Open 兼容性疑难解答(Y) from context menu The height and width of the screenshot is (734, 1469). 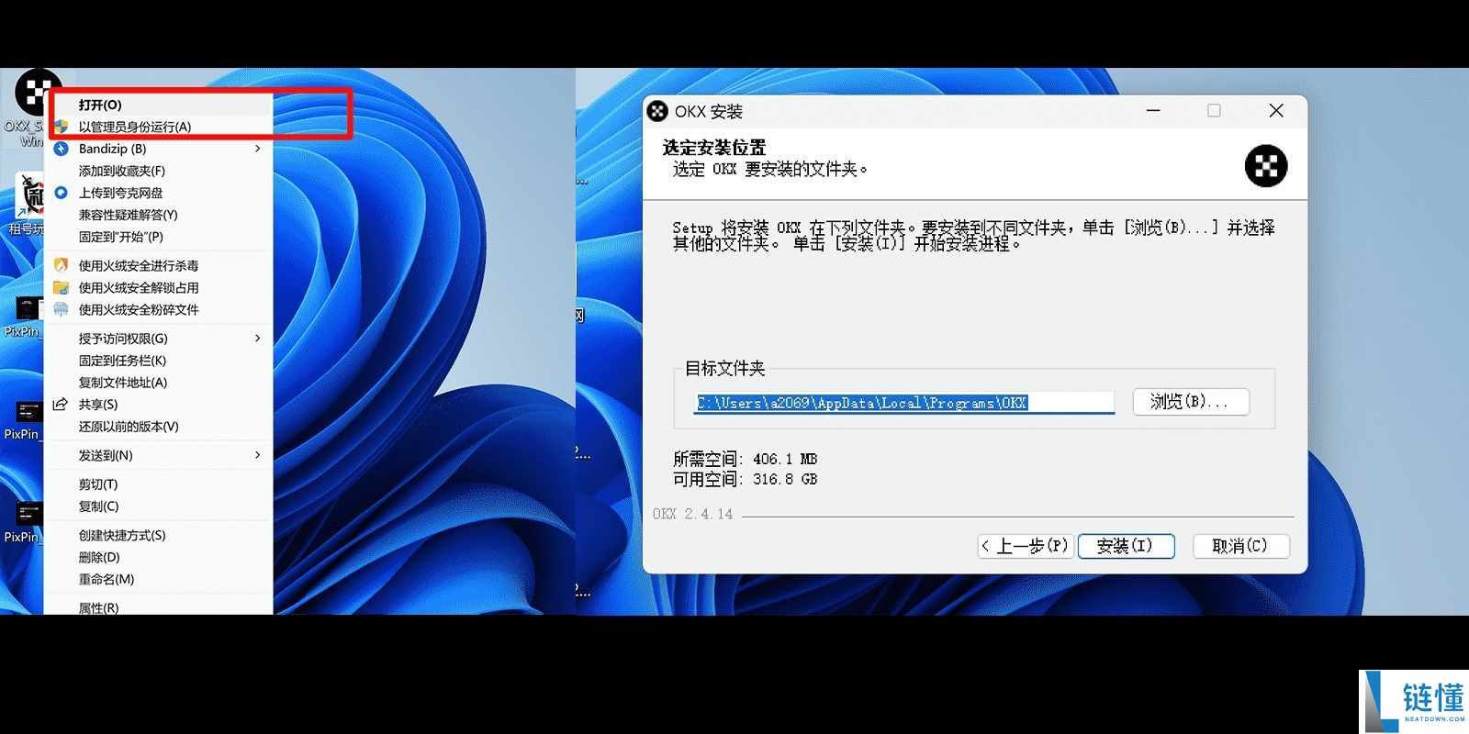(x=128, y=215)
